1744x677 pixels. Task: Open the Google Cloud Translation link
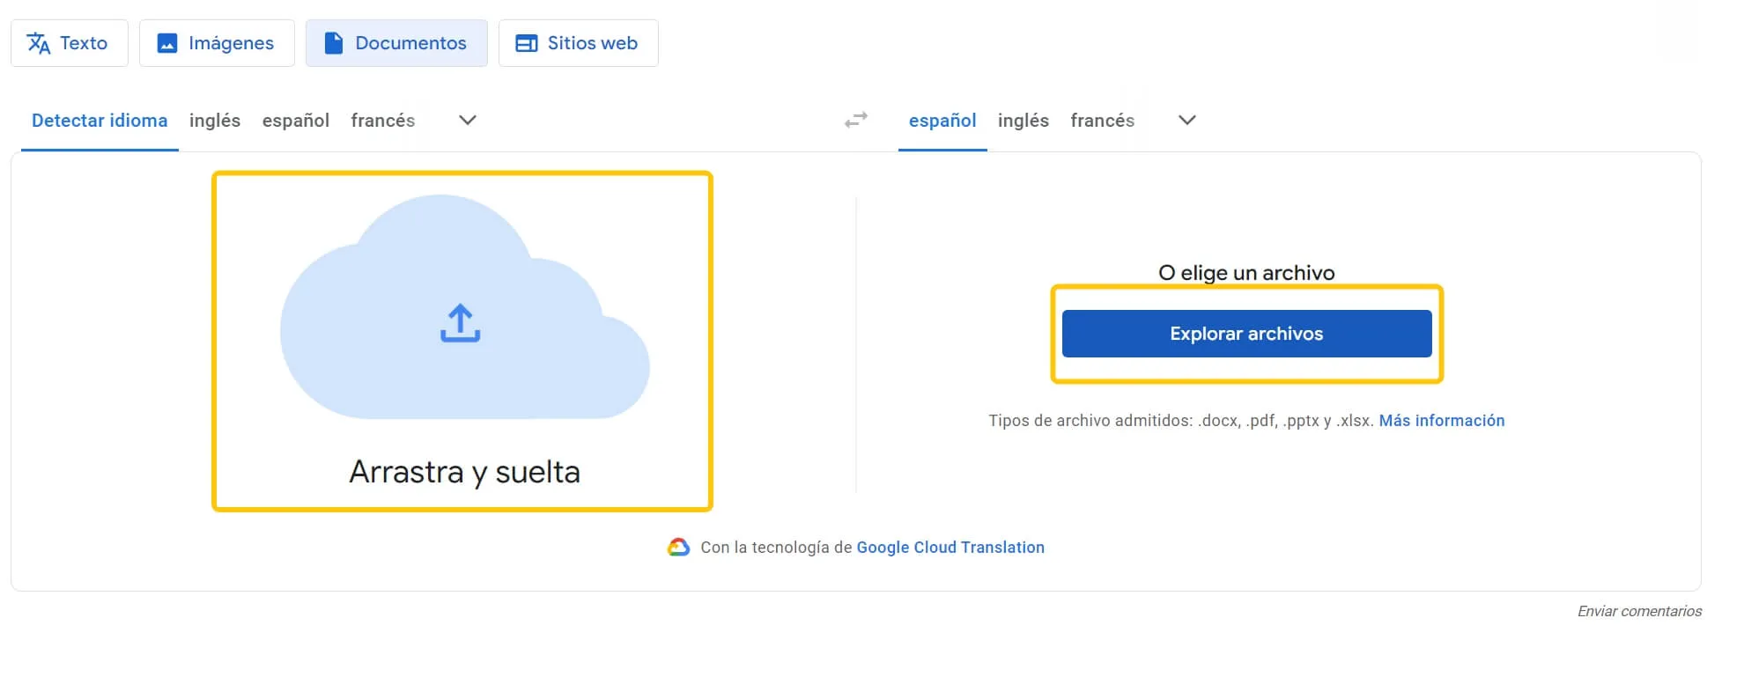coord(950,548)
